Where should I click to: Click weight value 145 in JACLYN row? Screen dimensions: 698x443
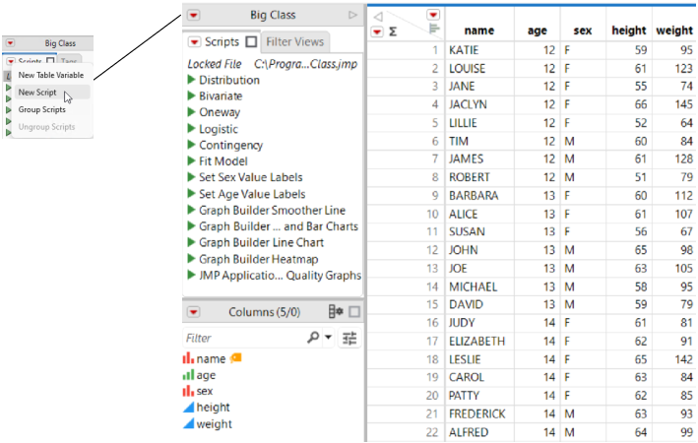point(674,104)
